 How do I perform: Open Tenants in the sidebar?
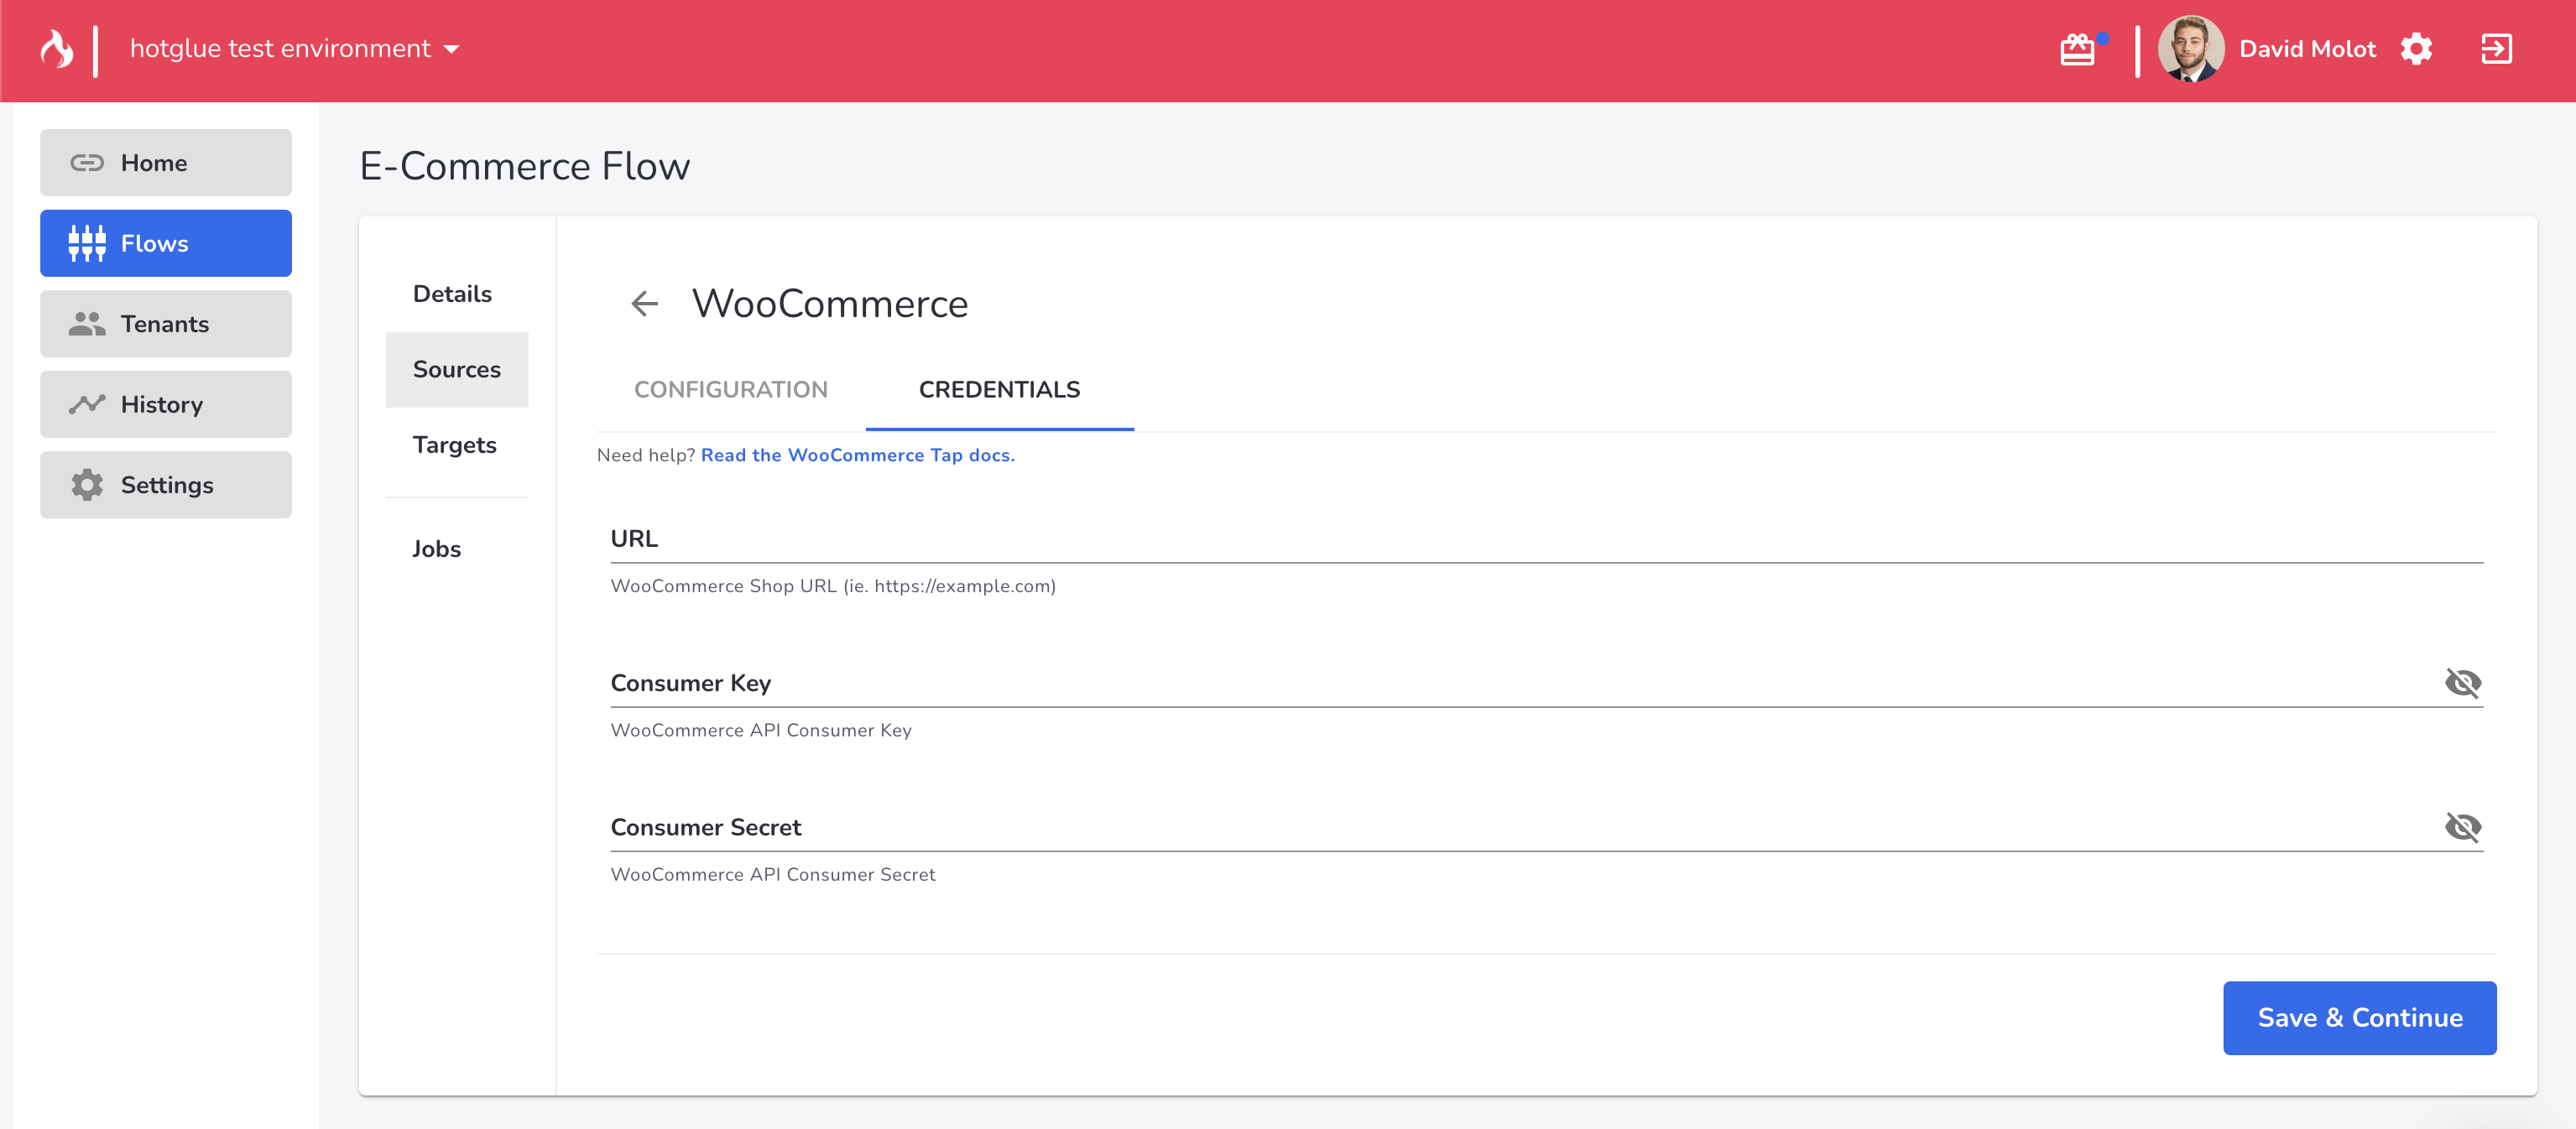click(x=166, y=324)
